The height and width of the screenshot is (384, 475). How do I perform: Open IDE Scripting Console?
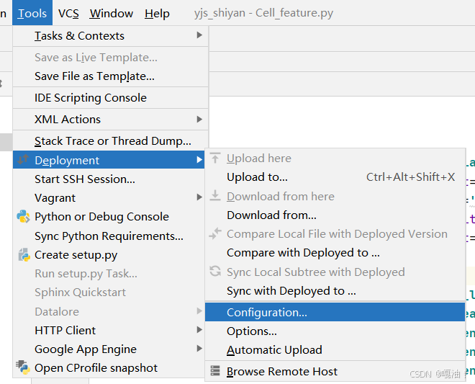111,98
